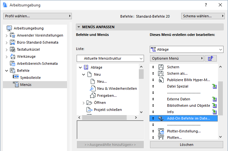This screenshot has width=228, height=151.
Task: Click the Publiziere BIMx Hyper-Model icon
Action: (161, 80)
